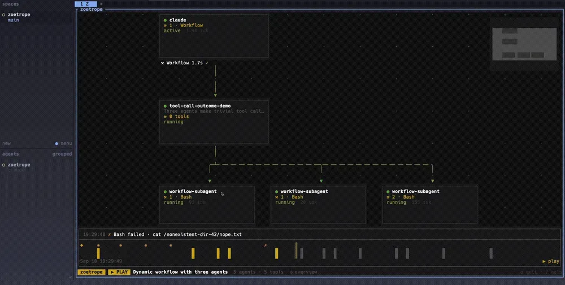Click 'q quit' hint in status bar
565x285 pixels.
point(528,272)
